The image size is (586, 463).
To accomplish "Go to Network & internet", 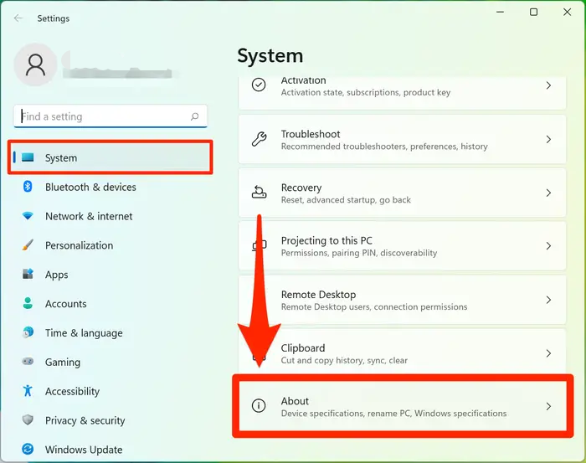I will pyautogui.click(x=89, y=216).
